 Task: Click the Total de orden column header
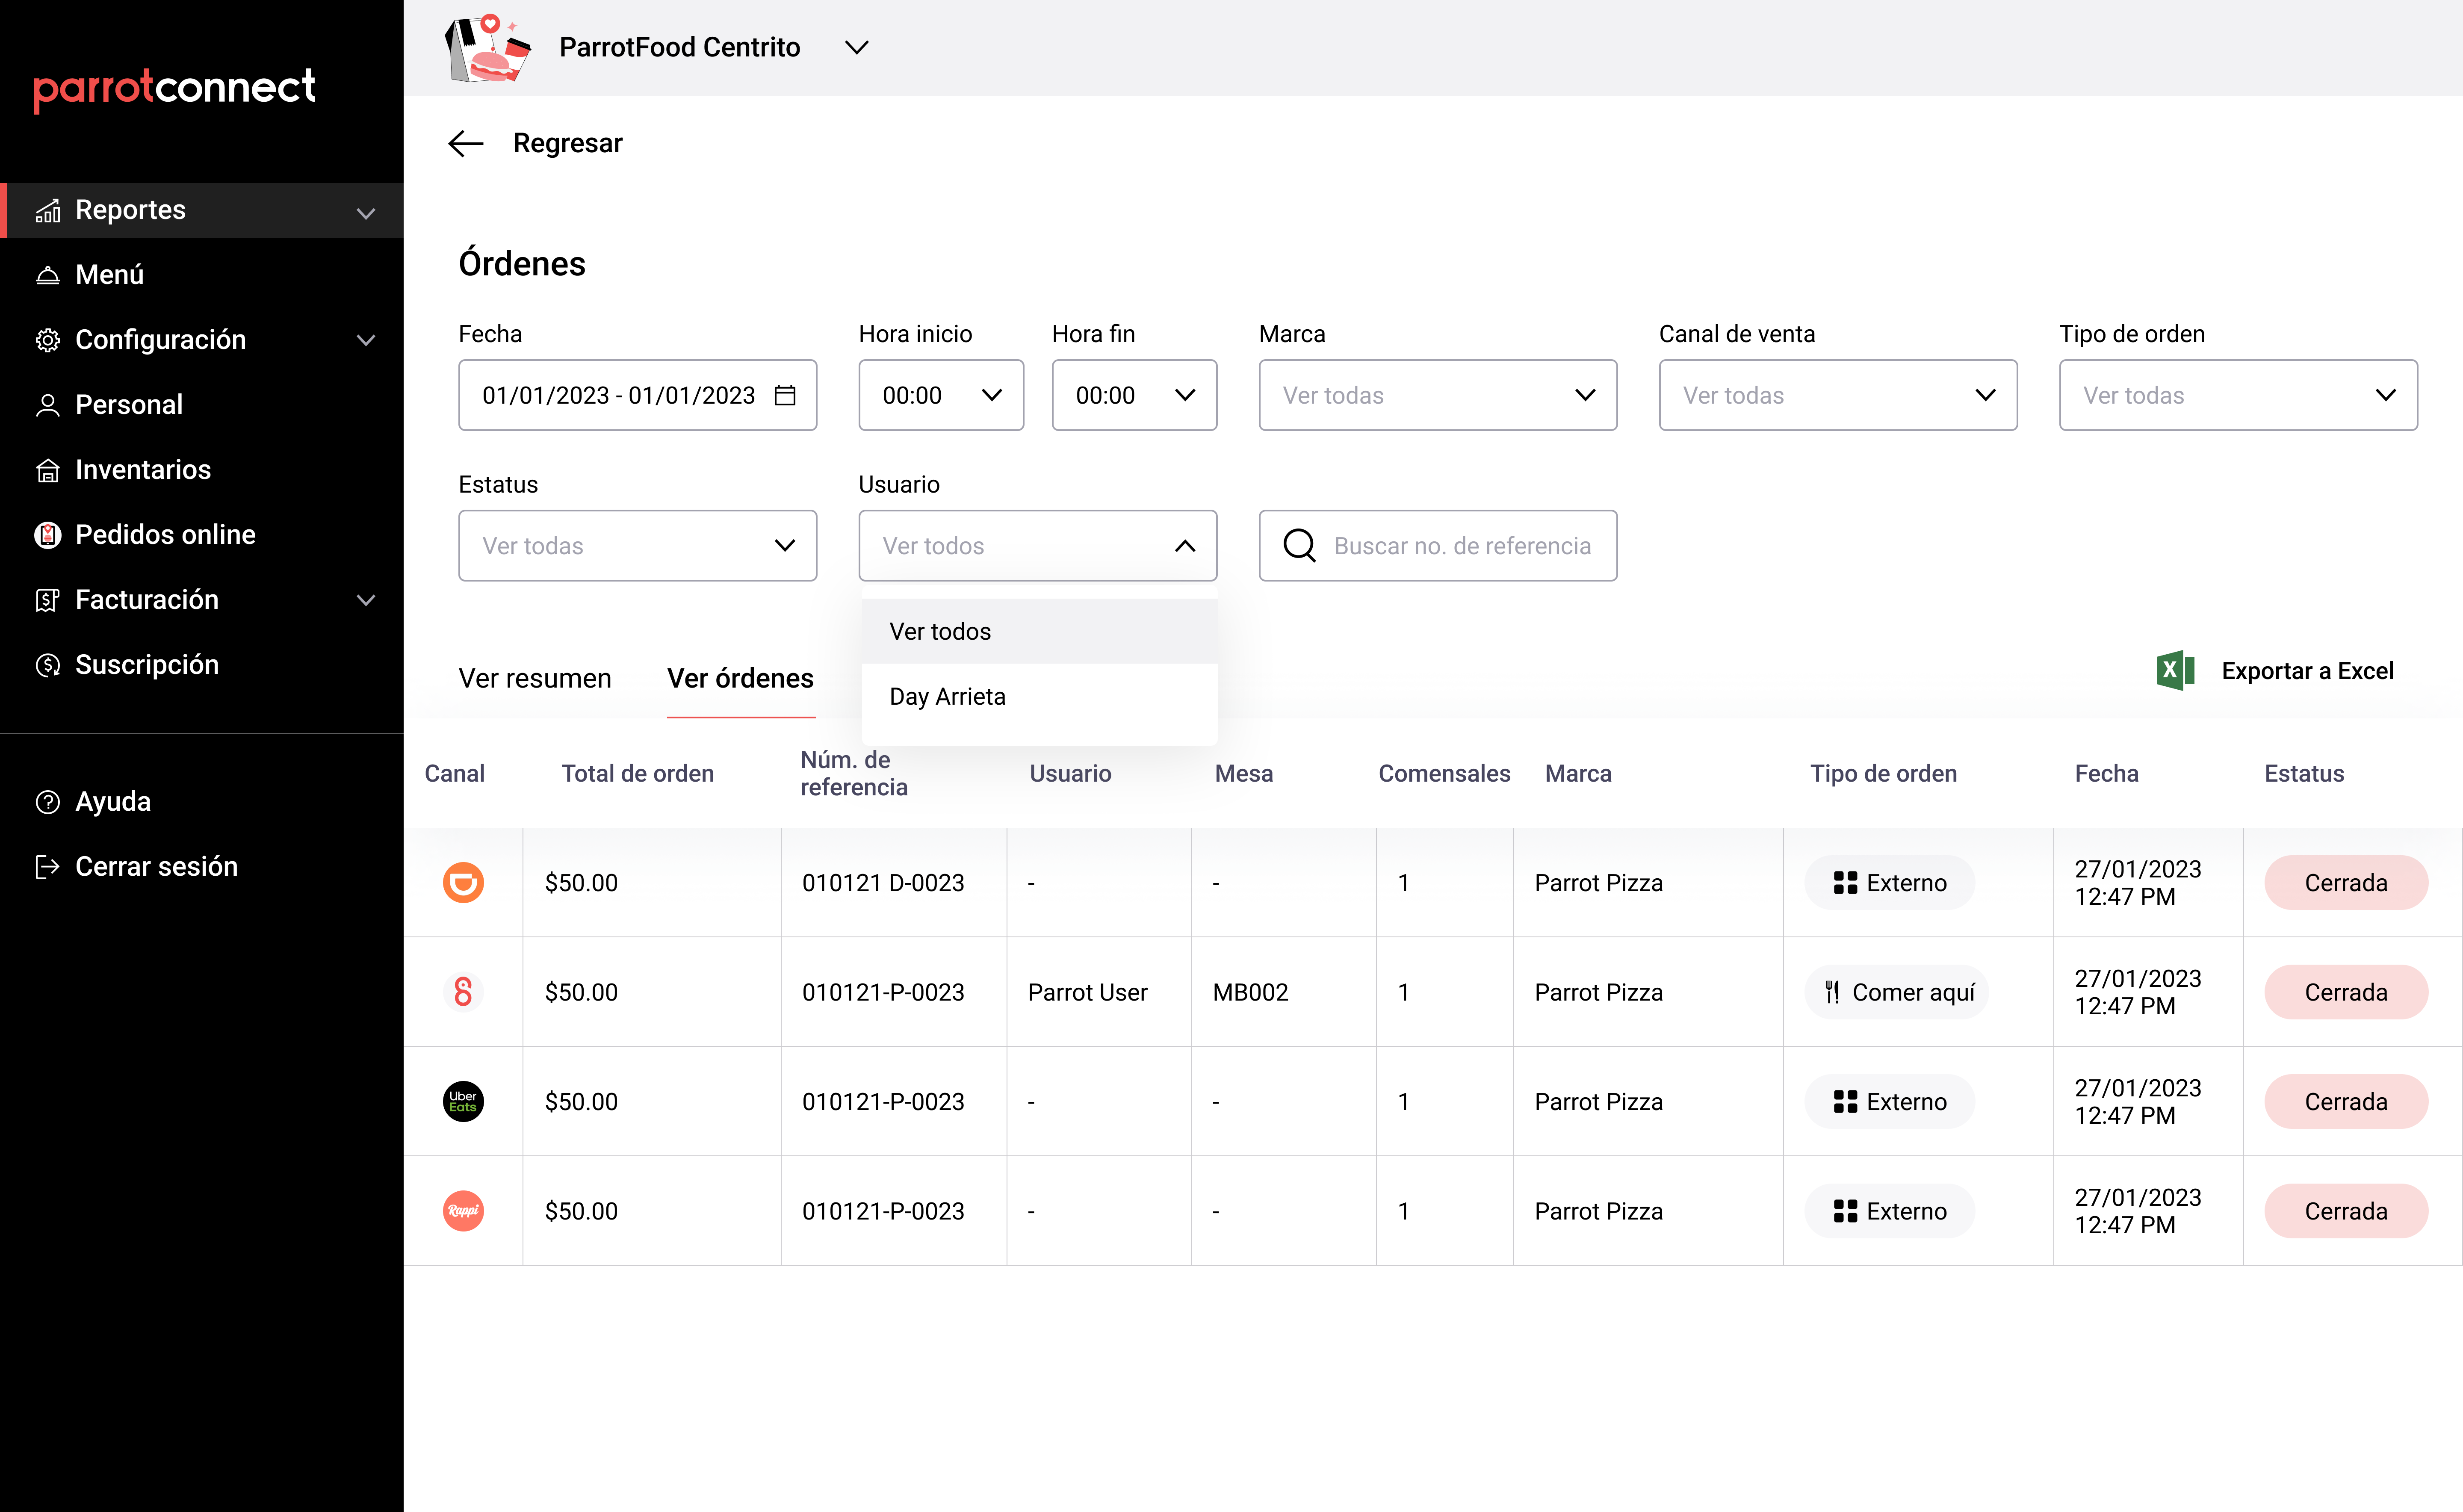tap(638, 774)
